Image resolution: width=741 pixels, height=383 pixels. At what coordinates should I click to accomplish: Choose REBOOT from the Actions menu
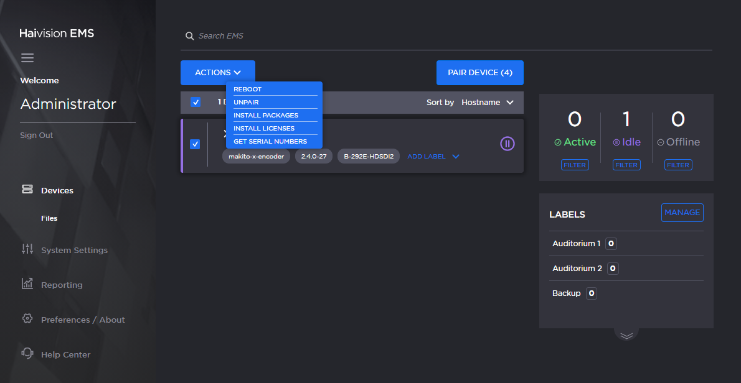point(247,89)
